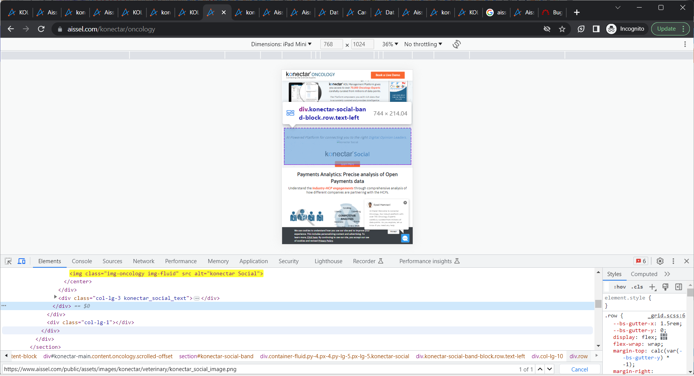This screenshot has width=694, height=376.
Task: Switch to the Sources tab
Action: point(112,261)
